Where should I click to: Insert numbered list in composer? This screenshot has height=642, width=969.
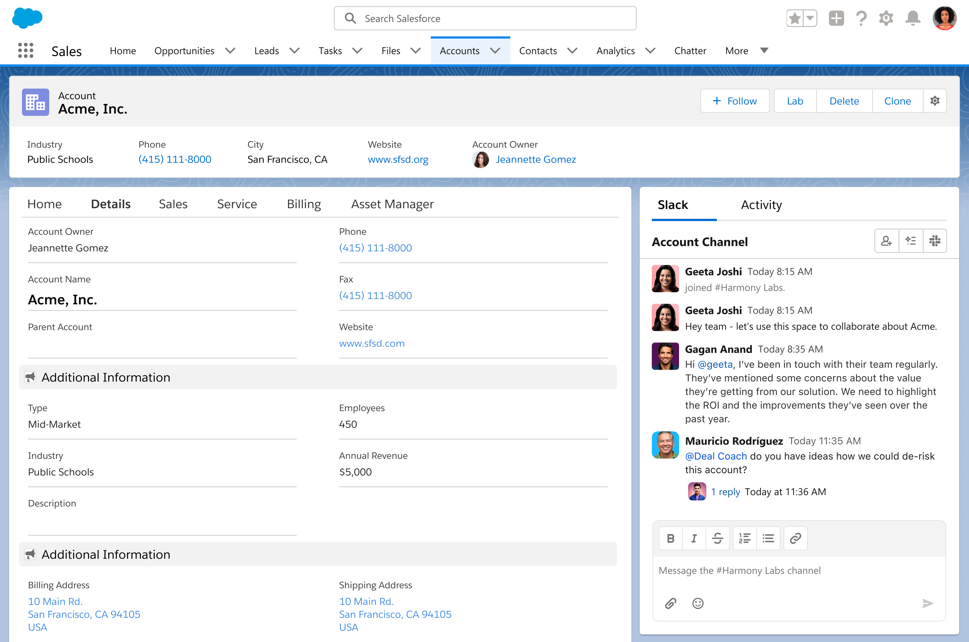tap(745, 538)
